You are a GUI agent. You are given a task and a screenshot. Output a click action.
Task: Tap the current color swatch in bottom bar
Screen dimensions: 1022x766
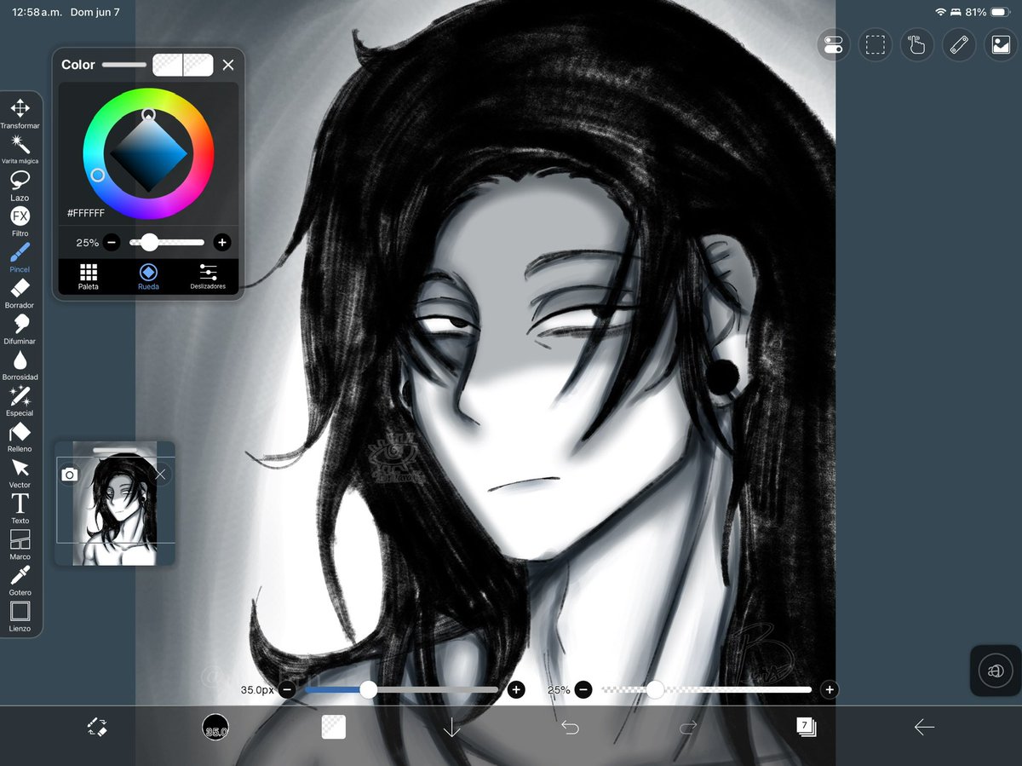click(x=333, y=727)
